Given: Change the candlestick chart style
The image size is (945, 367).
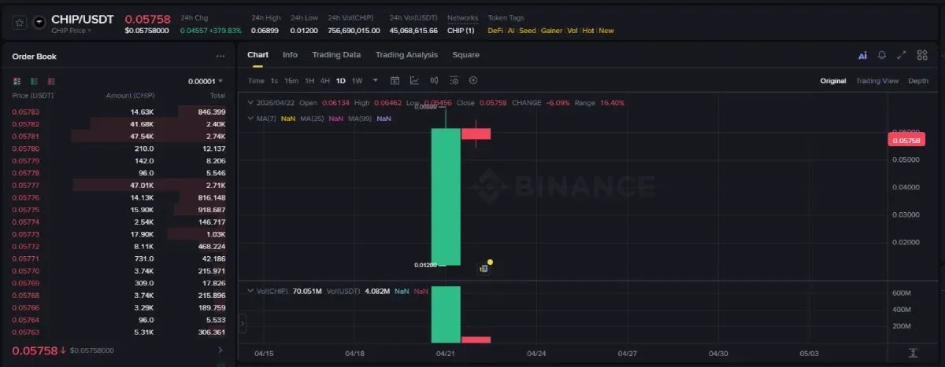Looking at the screenshot, I should [x=435, y=80].
